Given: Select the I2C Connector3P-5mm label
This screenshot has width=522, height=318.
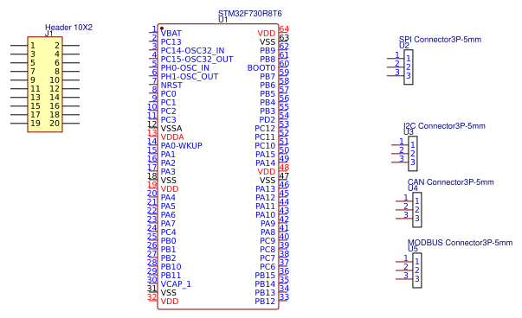Looking at the screenshot, I should pos(444,126).
